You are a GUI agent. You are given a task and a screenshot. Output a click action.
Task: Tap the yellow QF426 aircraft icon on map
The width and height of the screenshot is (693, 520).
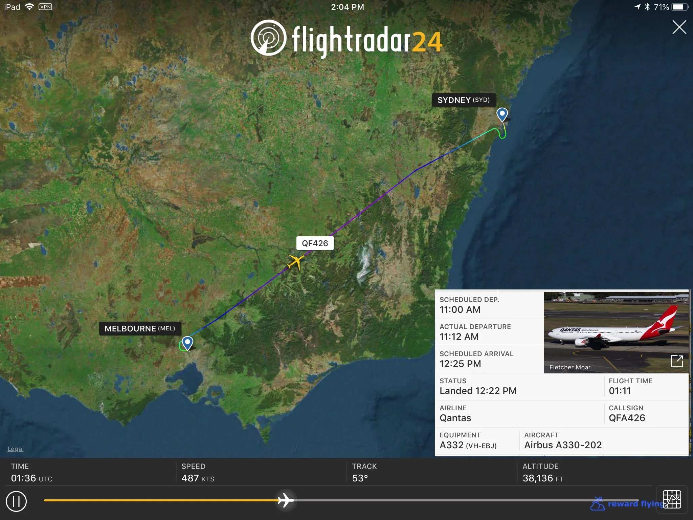(296, 262)
